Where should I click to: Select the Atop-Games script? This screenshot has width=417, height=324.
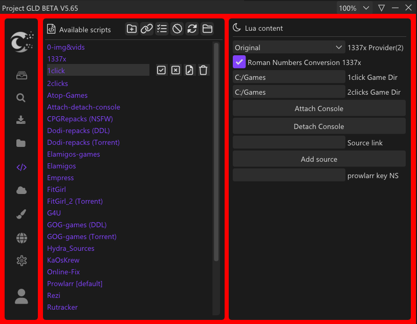68,95
